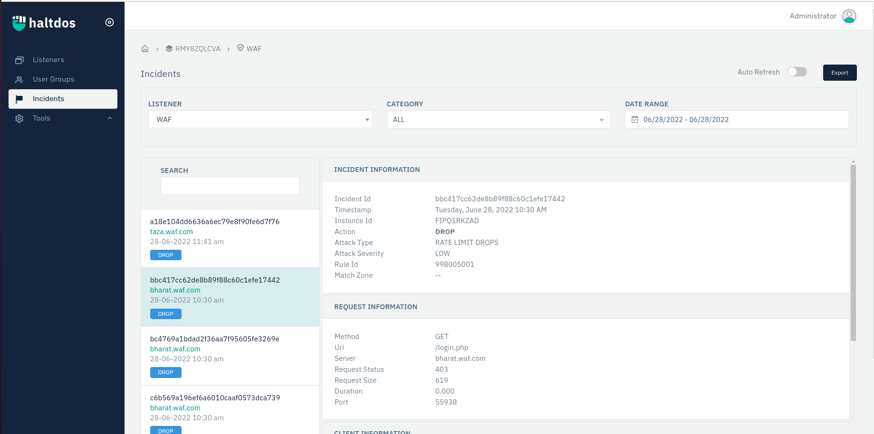Click Rule Id value 998005001
Viewport: 874px width, 434px height.
click(455, 264)
